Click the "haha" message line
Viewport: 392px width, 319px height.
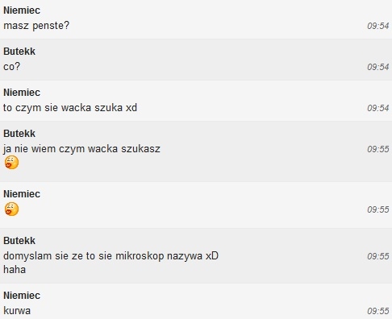(x=15, y=270)
